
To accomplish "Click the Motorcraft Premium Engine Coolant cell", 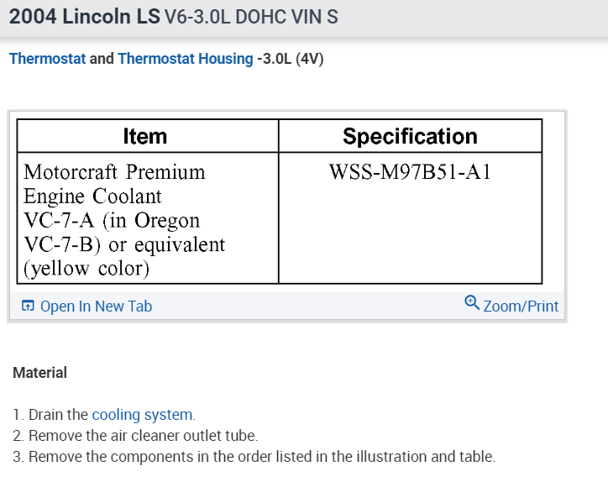I will pyautogui.click(x=114, y=184).
